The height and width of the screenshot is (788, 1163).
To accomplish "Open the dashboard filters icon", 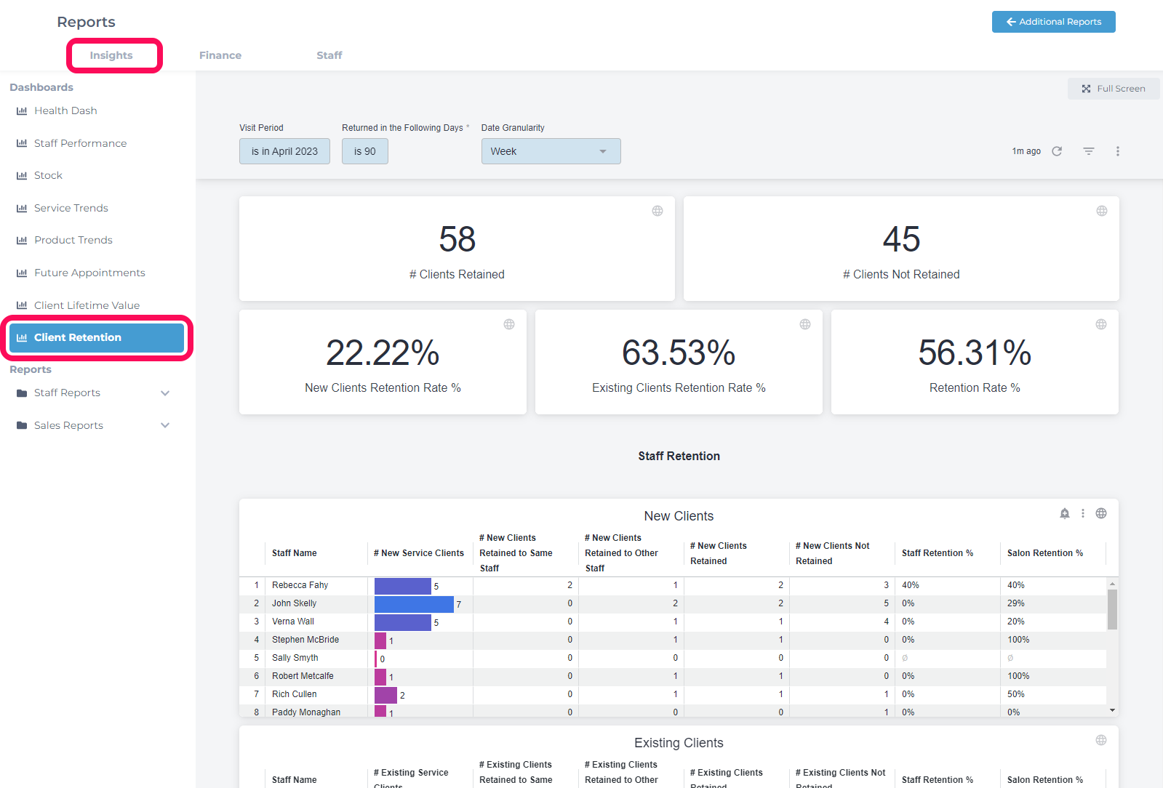I will click(1088, 151).
